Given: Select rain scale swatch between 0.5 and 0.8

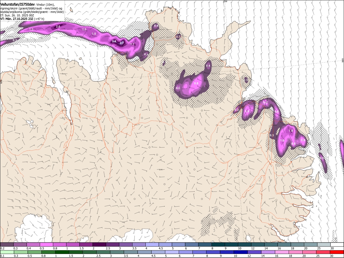Looking at the screenshot, I should [34, 252].
